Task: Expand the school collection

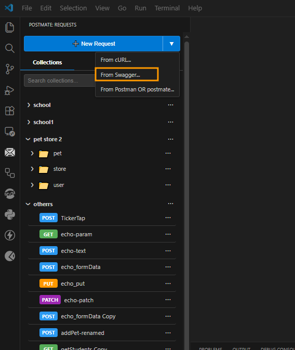Action: pyautogui.click(x=29, y=105)
